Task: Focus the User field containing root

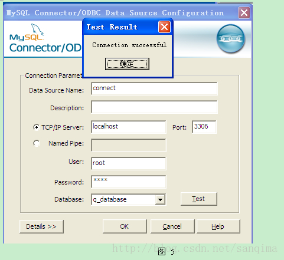Action: click(129, 163)
